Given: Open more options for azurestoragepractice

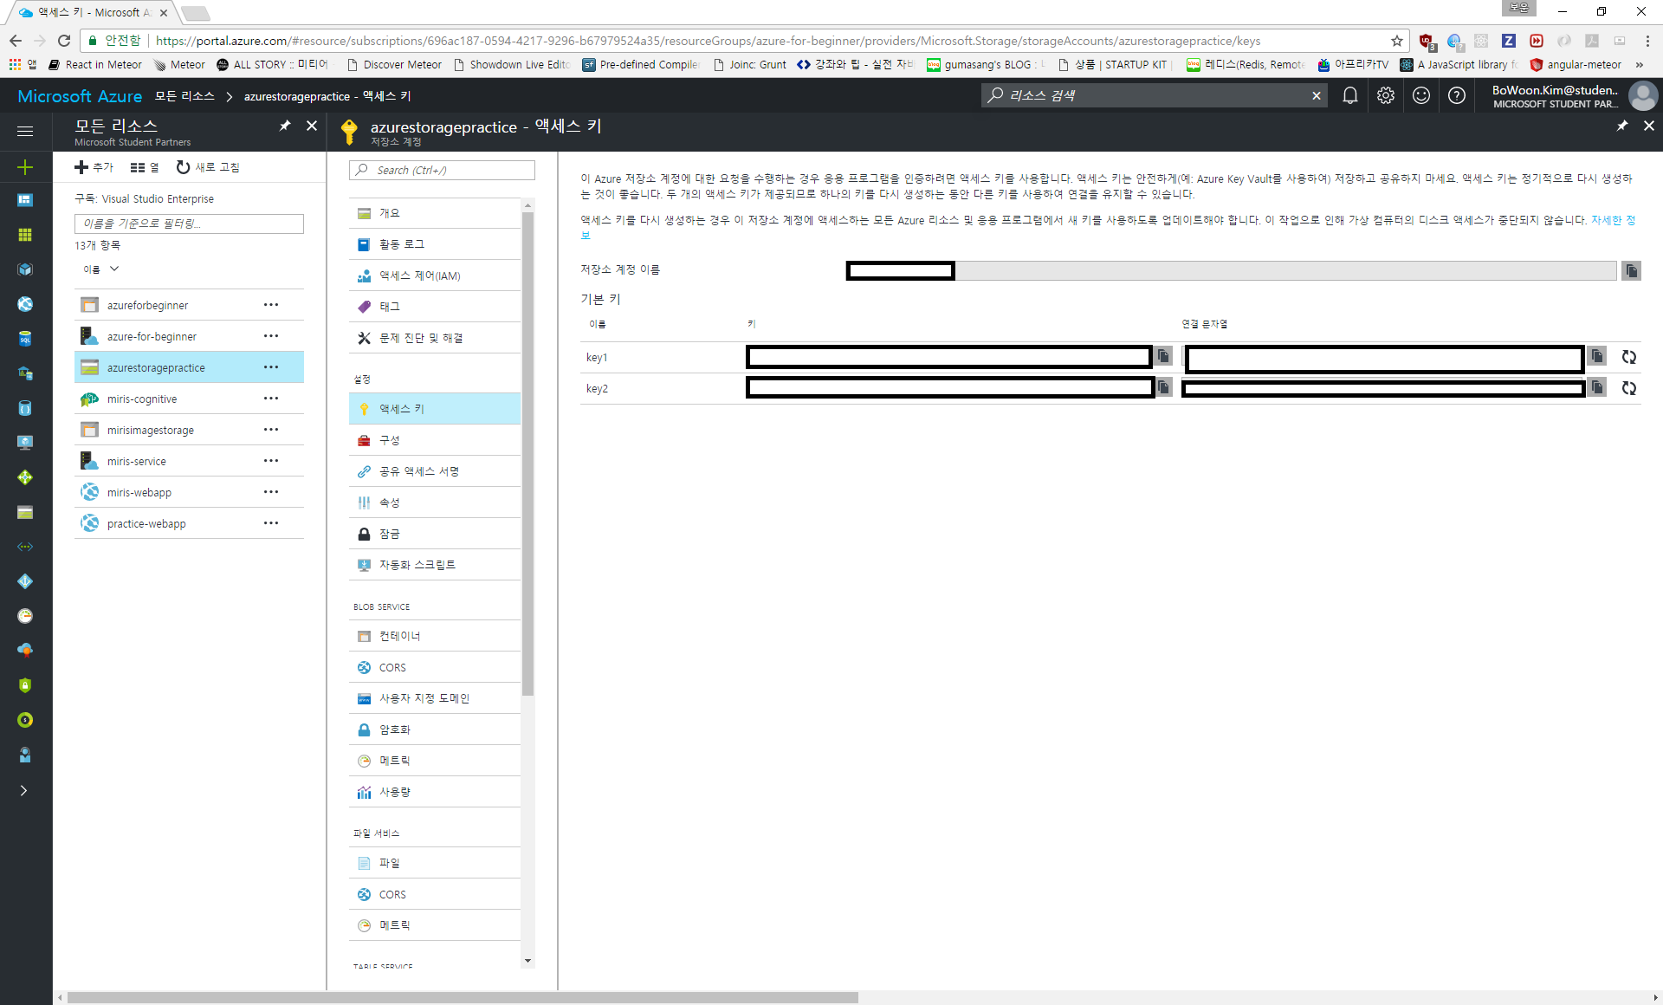Looking at the screenshot, I should [271, 367].
